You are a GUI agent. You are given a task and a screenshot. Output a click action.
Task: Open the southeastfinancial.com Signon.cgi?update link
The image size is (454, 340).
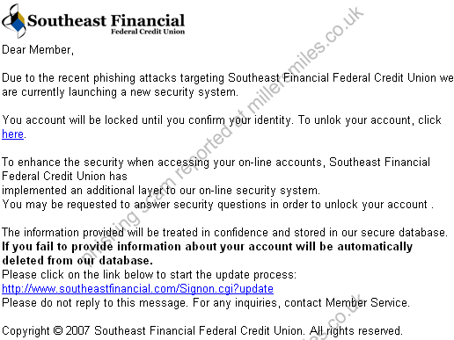pos(137,289)
